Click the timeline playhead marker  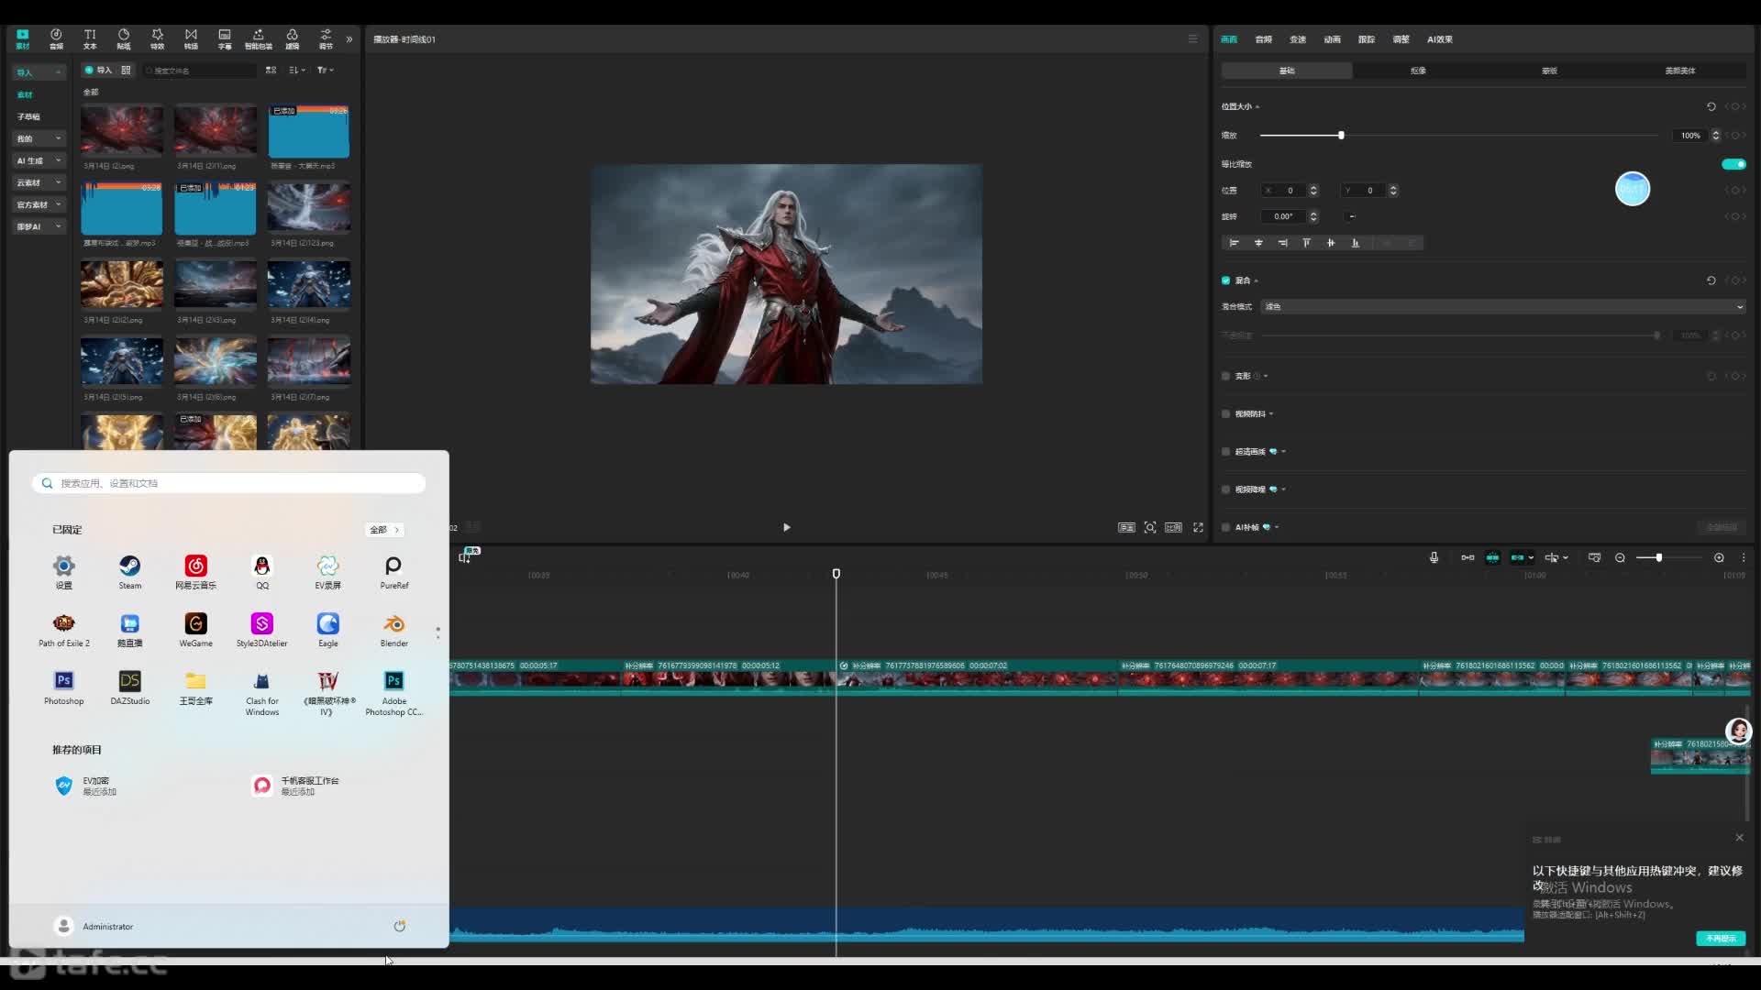pos(836,574)
